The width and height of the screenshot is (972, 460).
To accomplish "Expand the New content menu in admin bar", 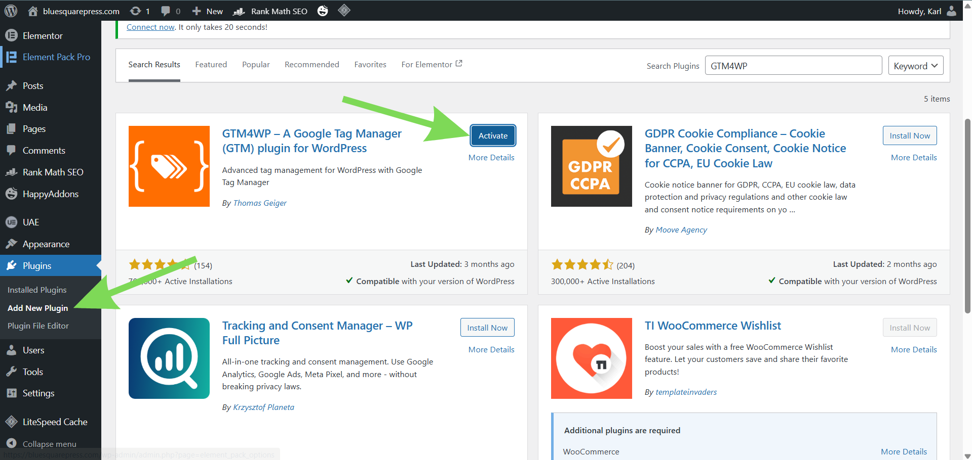I will (208, 11).
